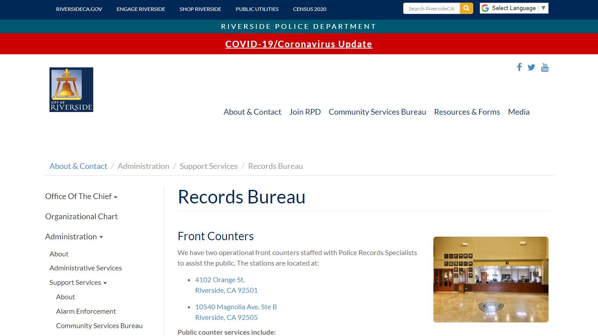Click Administration in the breadcrumb

coord(144,166)
